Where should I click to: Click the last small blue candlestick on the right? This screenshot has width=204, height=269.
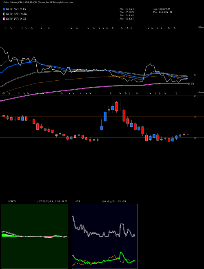tap(188, 134)
